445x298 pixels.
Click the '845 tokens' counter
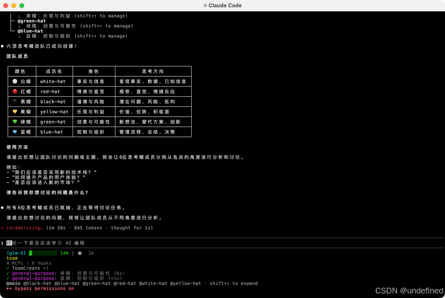(88, 228)
